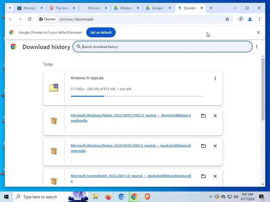Open Google Chrome taskbar icon
Screen dimensions: 270x202
tap(134, 197)
